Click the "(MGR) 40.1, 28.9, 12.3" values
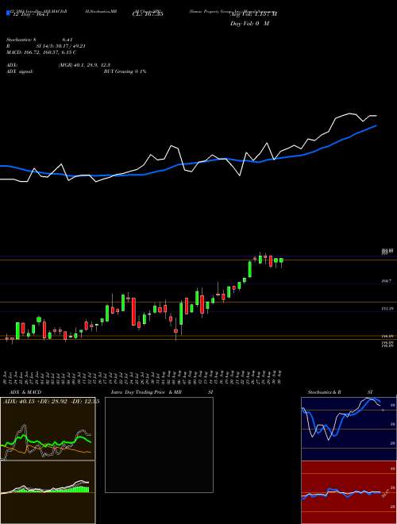The height and width of the screenshot is (524, 397). [x=84, y=65]
